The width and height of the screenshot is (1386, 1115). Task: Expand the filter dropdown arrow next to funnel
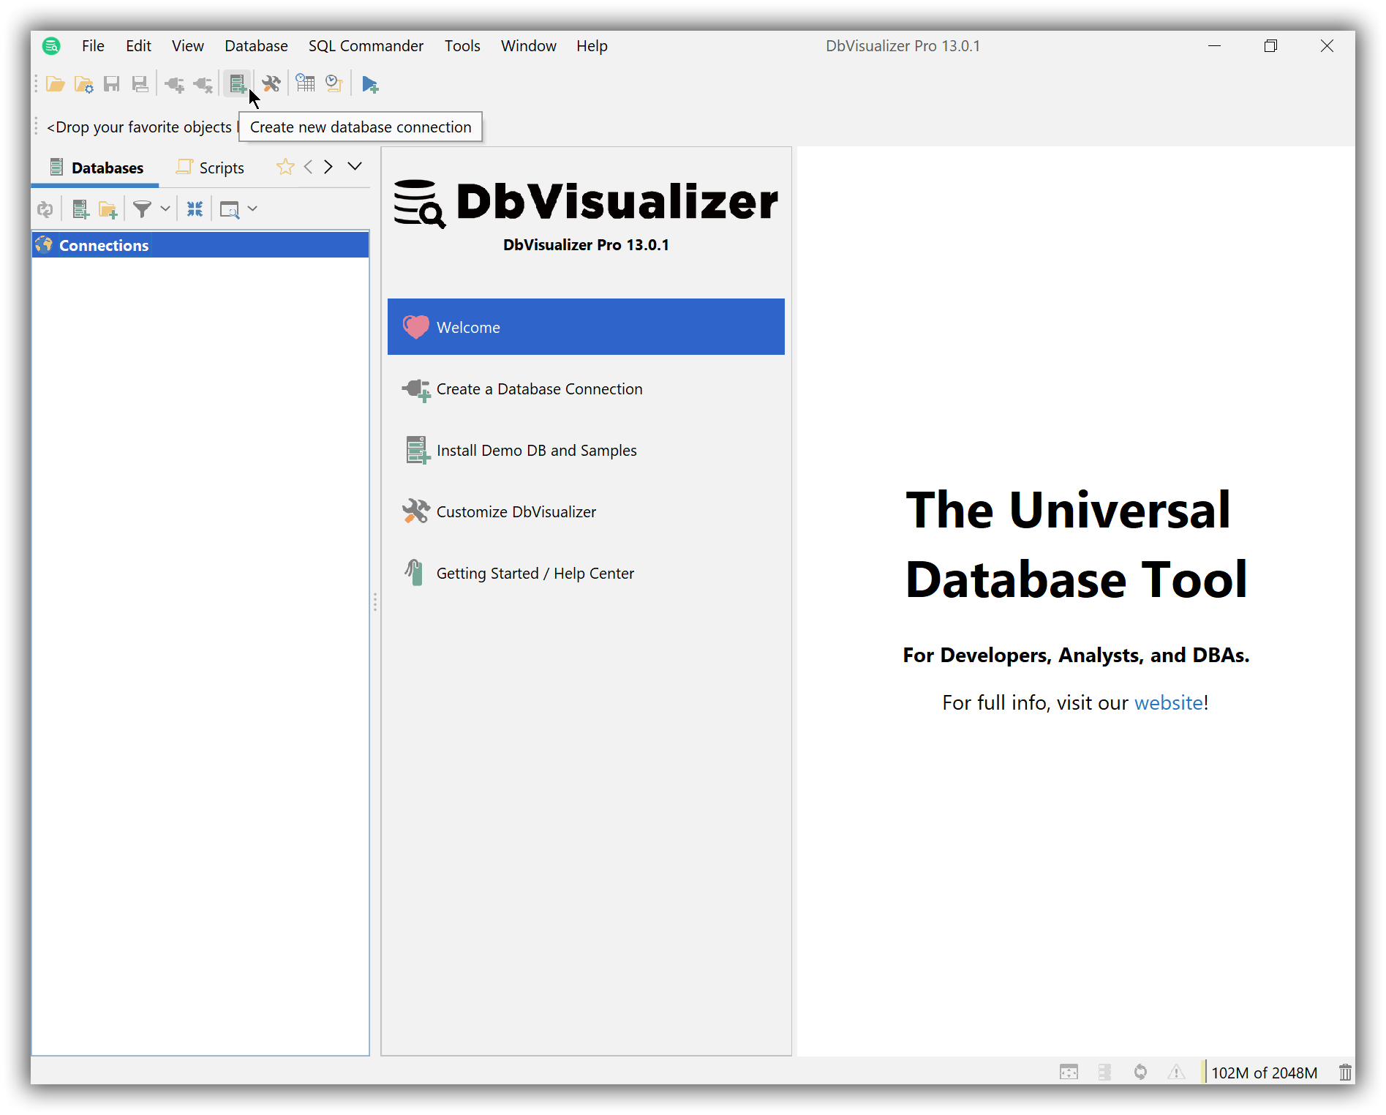click(x=165, y=209)
